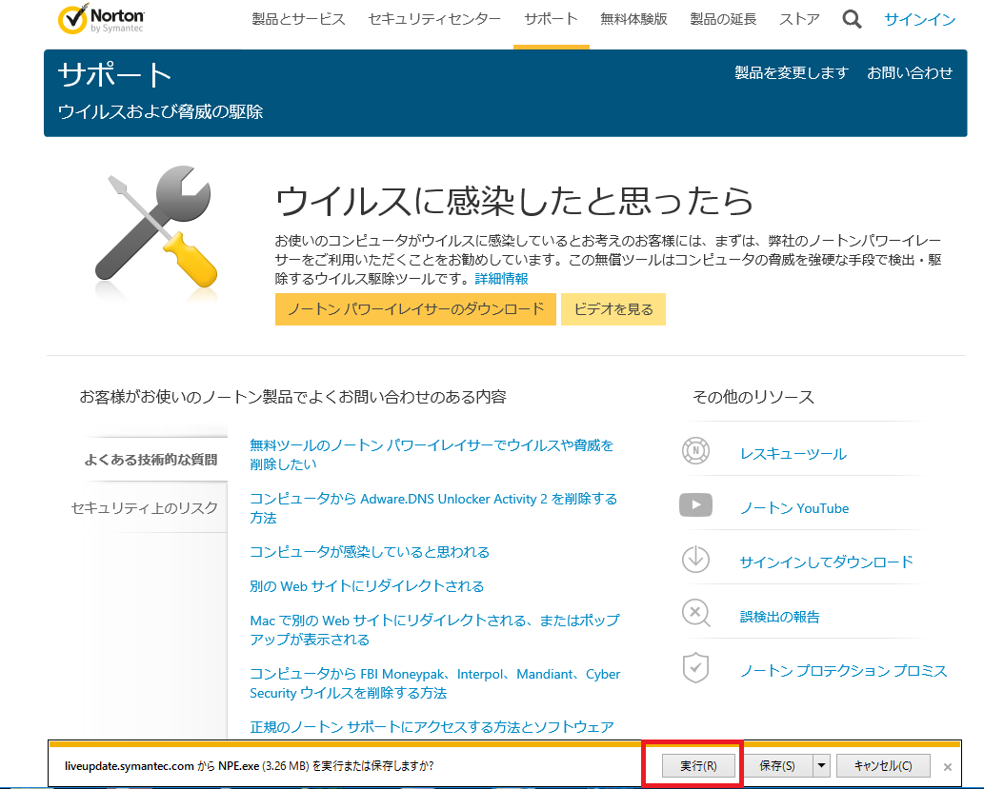
Task: Click the false detection report magnifier icon
Action: (696, 613)
